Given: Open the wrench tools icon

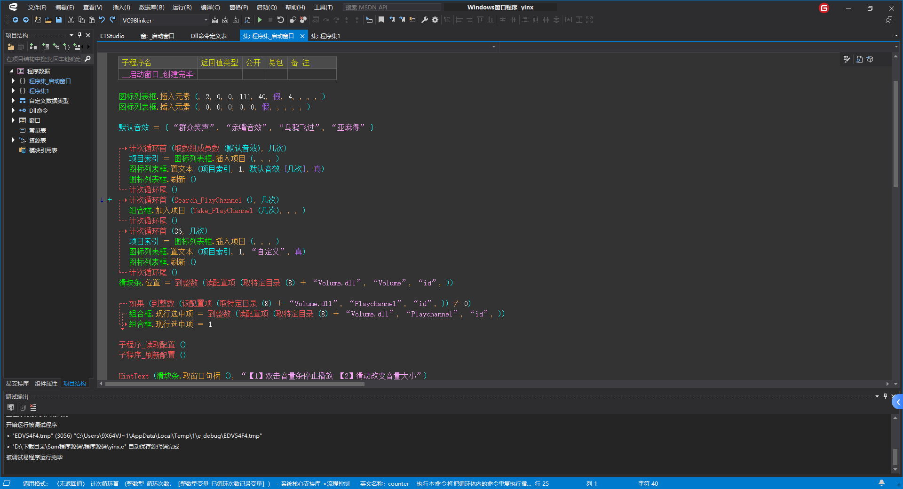Looking at the screenshot, I should 425,20.
